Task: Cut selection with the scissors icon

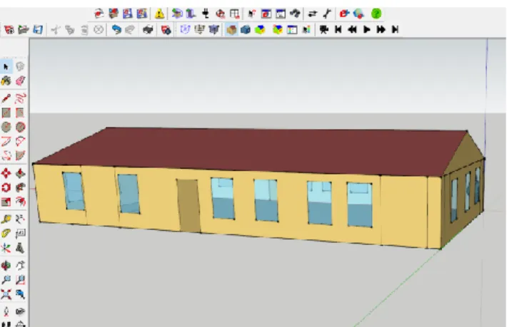Action: (x=55, y=30)
